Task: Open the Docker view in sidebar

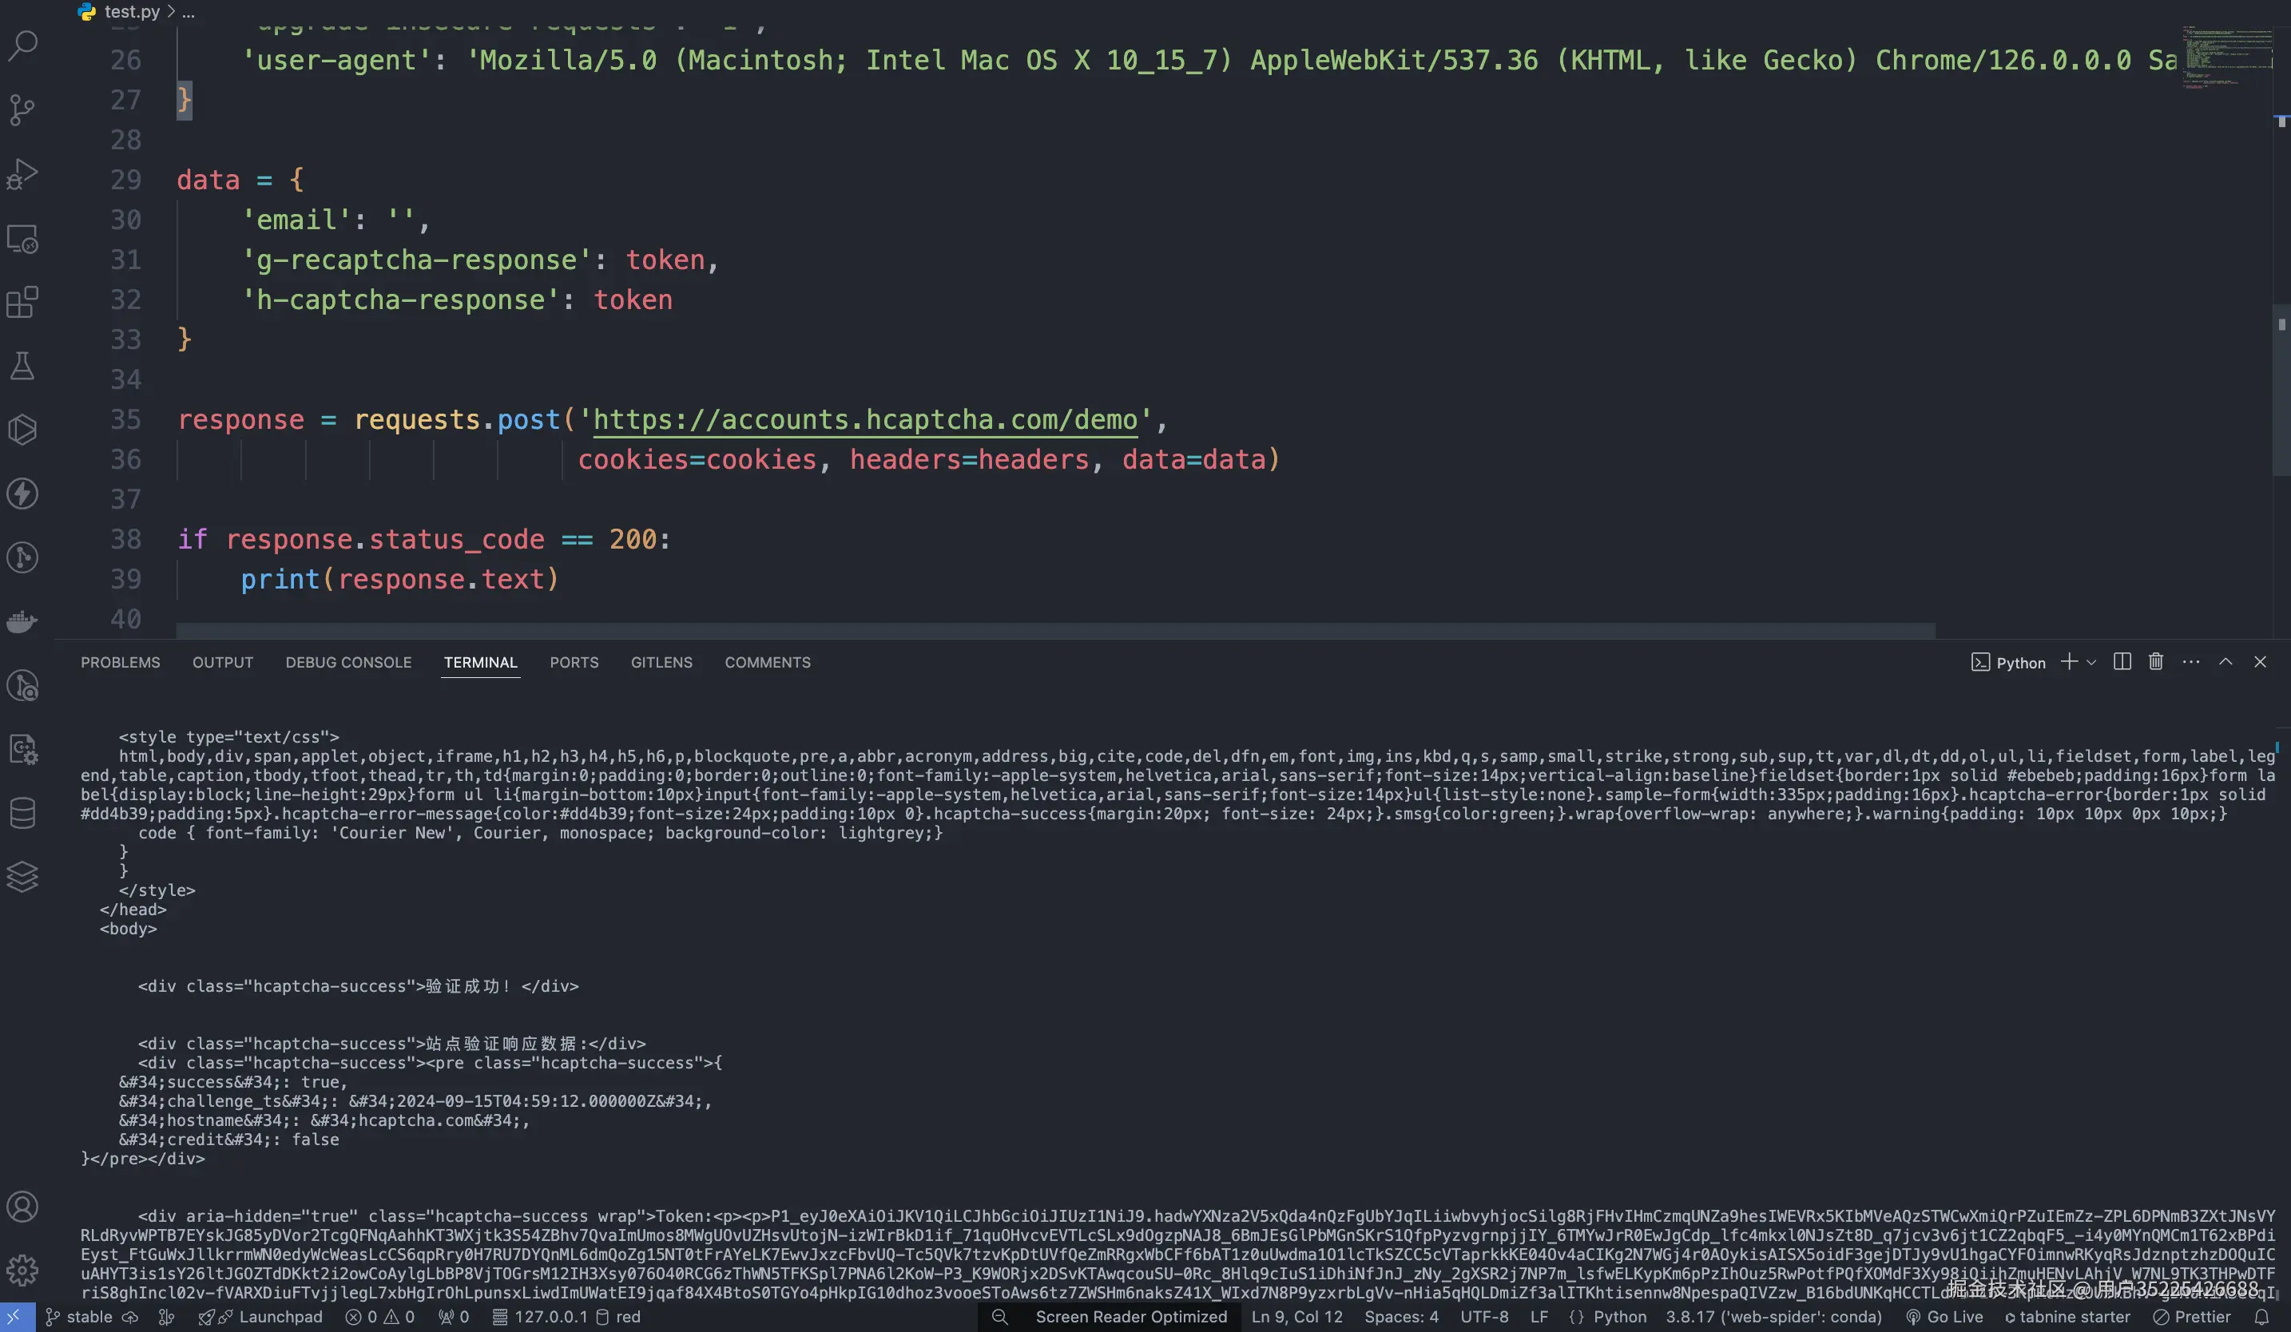Action: [x=22, y=621]
